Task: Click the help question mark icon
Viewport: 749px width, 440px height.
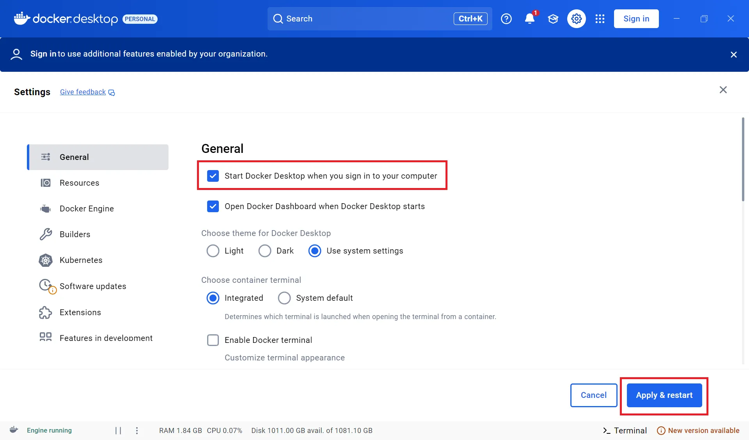Action: click(506, 19)
